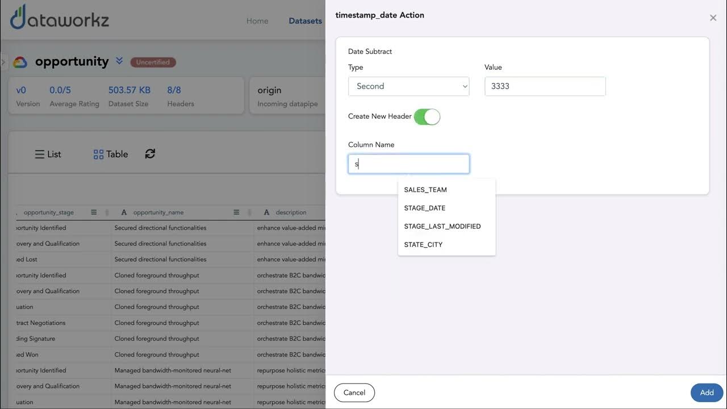Close the timestamp_date Action panel
Image resolution: width=727 pixels, height=409 pixels.
pos(713,18)
